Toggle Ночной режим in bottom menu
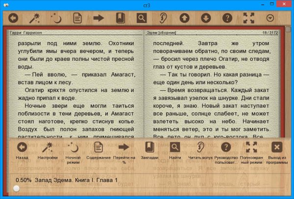294x199 pixels. pyautogui.click(x=73, y=147)
